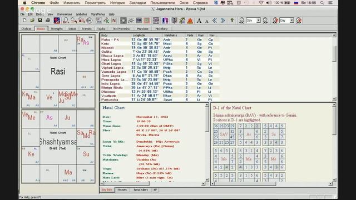Open the KP bottom tab
This screenshot has height=200, width=356.
click(155, 190)
